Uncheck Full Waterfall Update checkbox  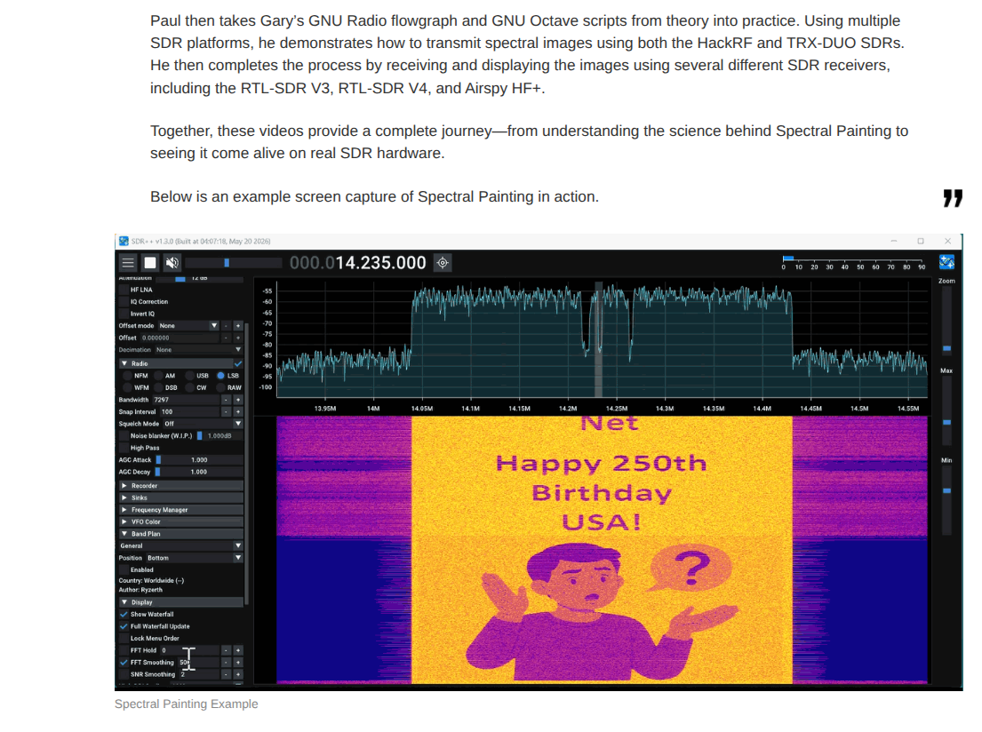(x=124, y=626)
